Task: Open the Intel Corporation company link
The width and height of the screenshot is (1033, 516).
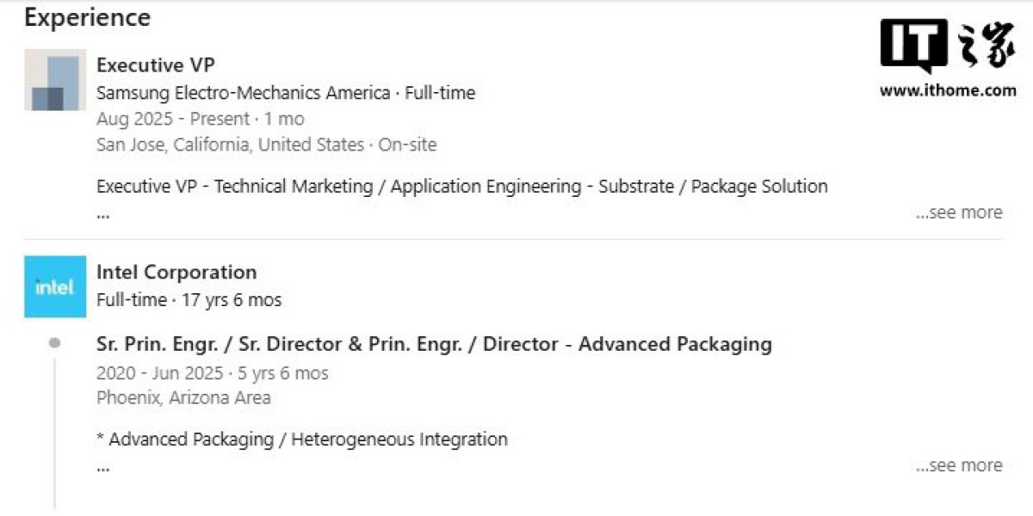Action: click(176, 273)
